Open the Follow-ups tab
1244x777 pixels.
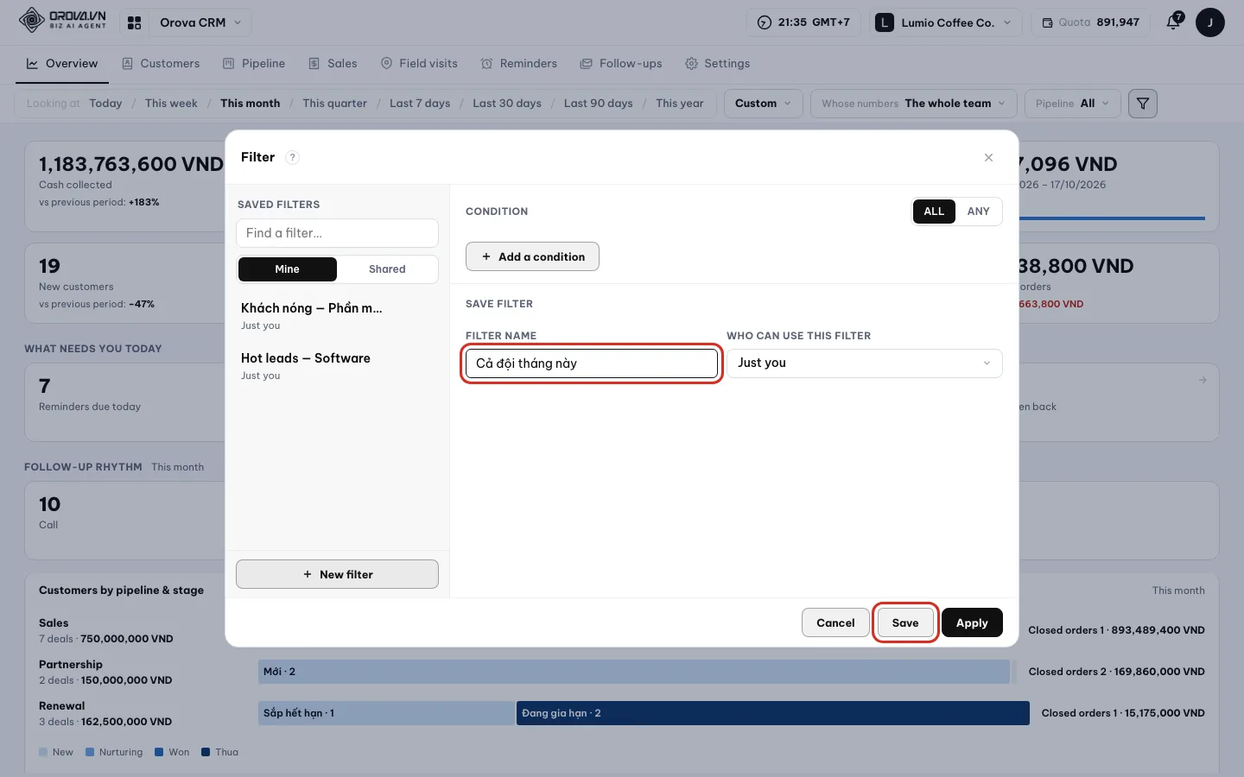pos(621,64)
